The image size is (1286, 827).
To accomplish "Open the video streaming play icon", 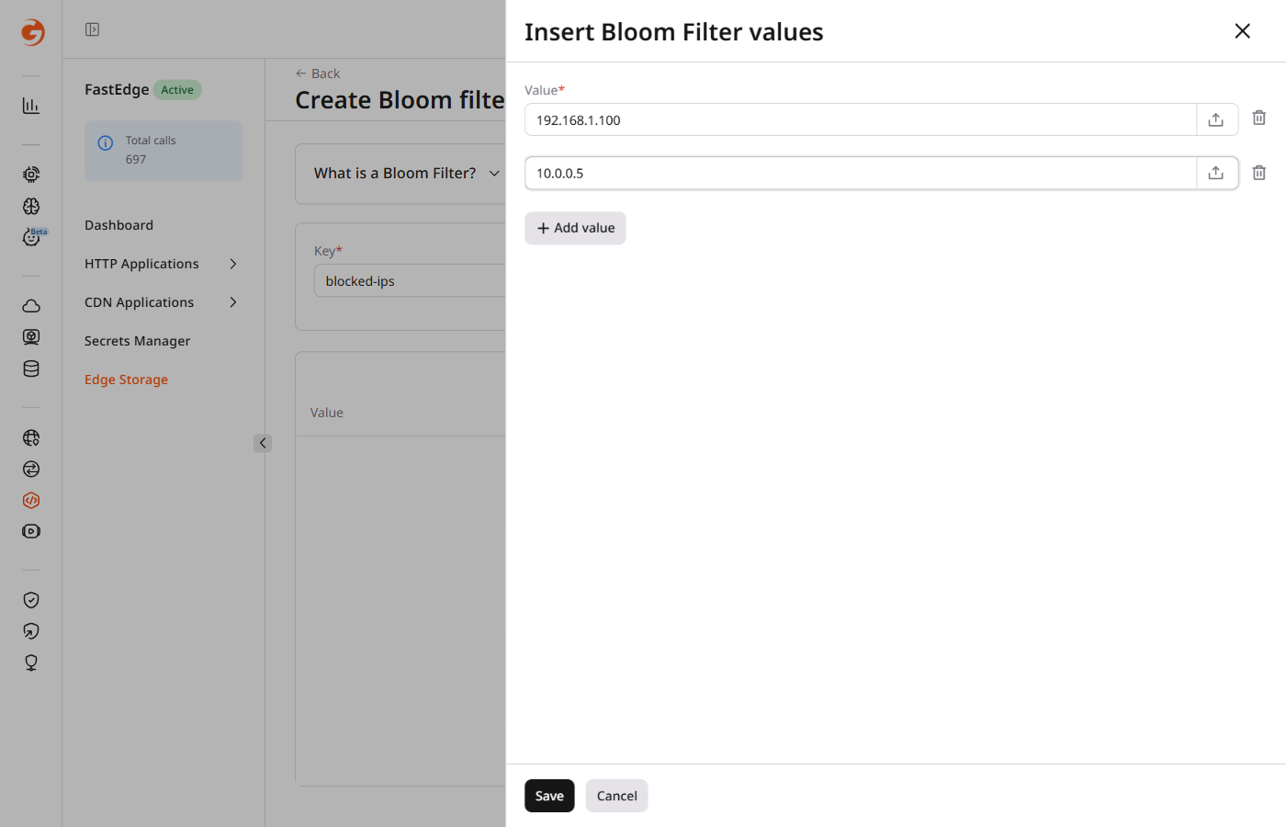I will [x=31, y=531].
